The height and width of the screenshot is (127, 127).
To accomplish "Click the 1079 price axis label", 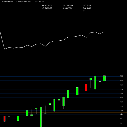I will click(x=121, y=106).
